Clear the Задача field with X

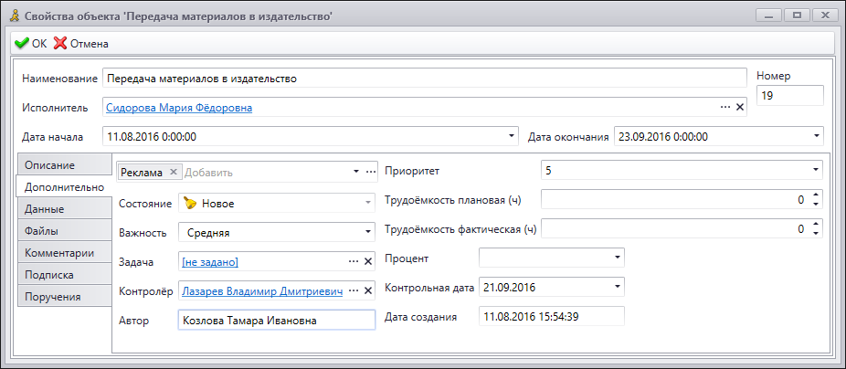368,261
